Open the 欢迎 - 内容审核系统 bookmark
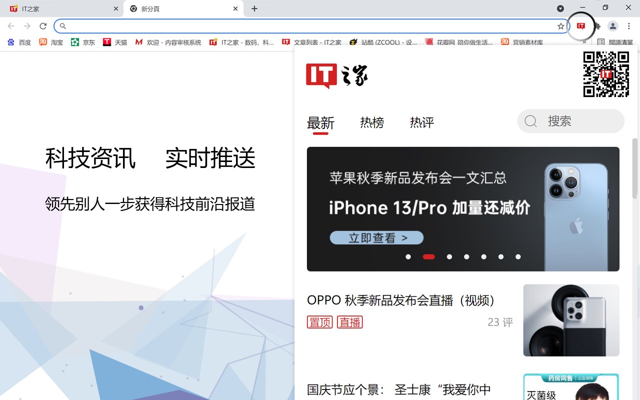640x400 pixels. click(x=168, y=42)
